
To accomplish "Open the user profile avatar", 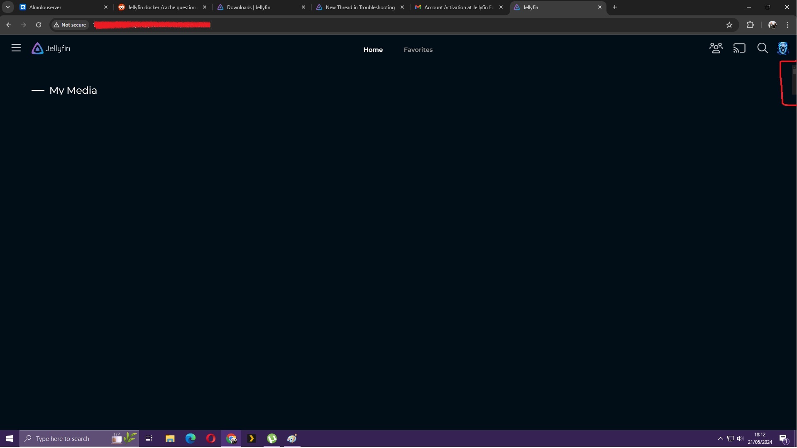I will pyautogui.click(x=782, y=49).
